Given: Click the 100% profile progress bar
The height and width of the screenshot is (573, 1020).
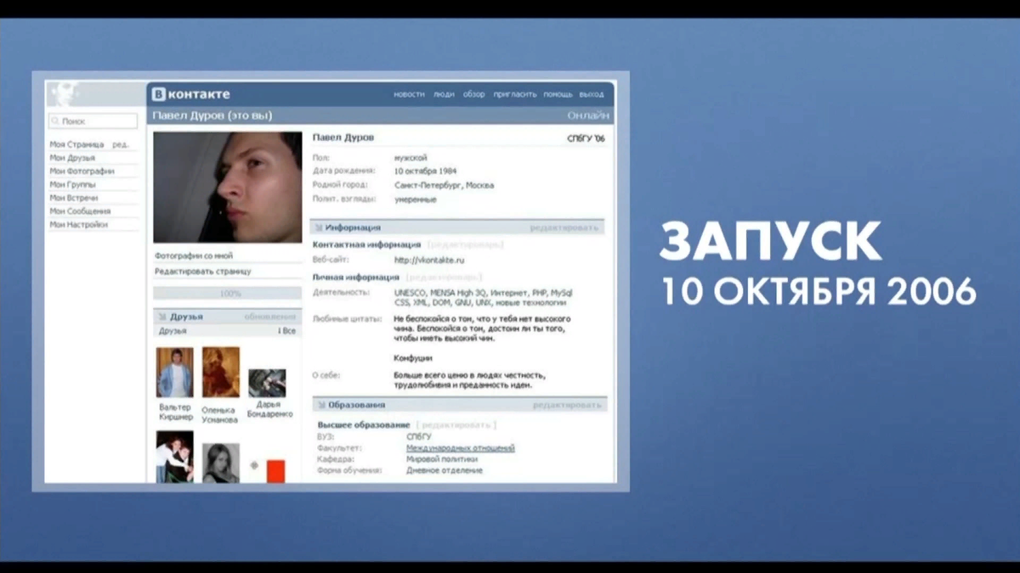Looking at the screenshot, I should point(228,294).
